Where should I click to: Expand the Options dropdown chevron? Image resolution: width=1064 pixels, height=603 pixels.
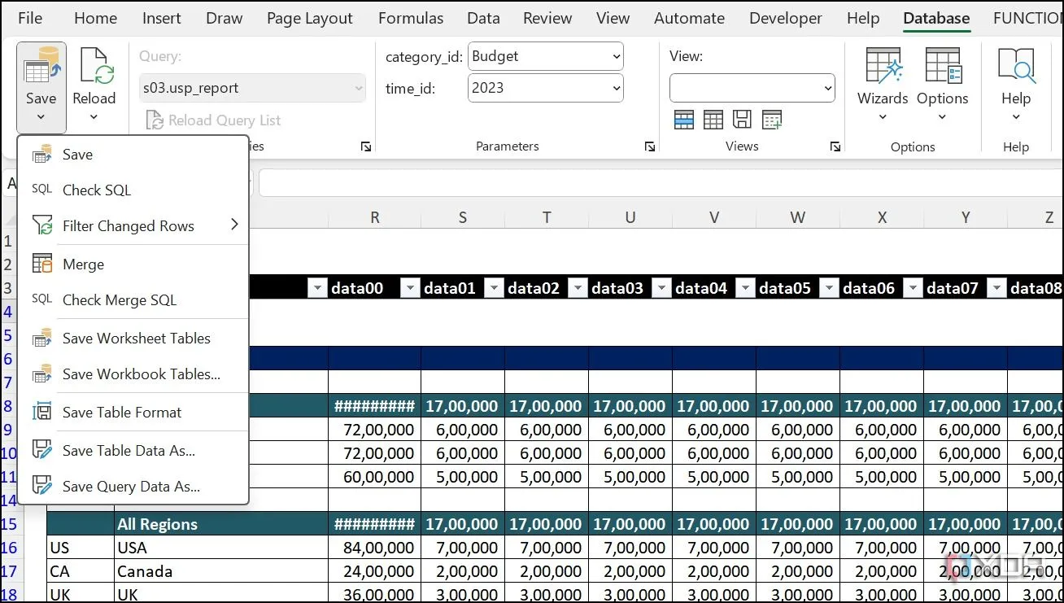[942, 117]
